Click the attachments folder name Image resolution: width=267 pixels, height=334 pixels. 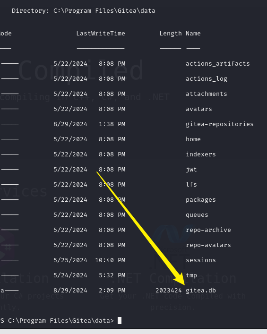pyautogui.click(x=206, y=94)
